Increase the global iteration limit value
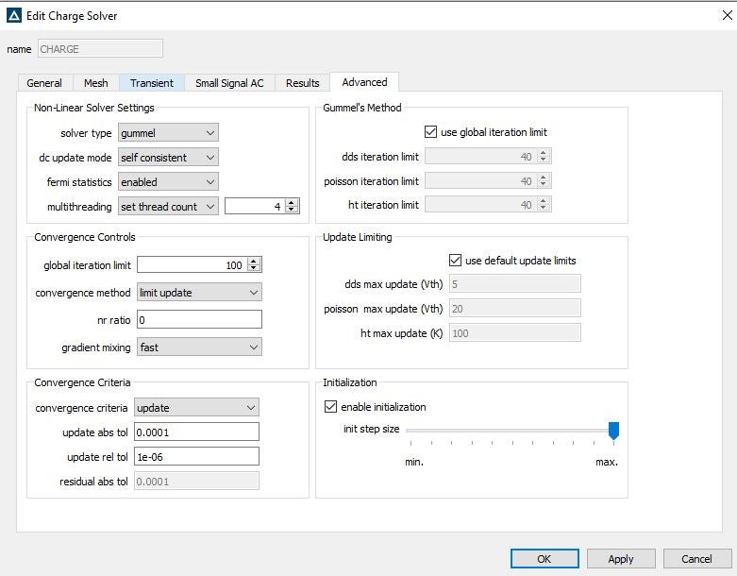The image size is (737, 576). pos(254,262)
